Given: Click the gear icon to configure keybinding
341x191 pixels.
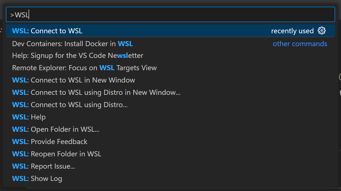Looking at the screenshot, I should tap(322, 31).
